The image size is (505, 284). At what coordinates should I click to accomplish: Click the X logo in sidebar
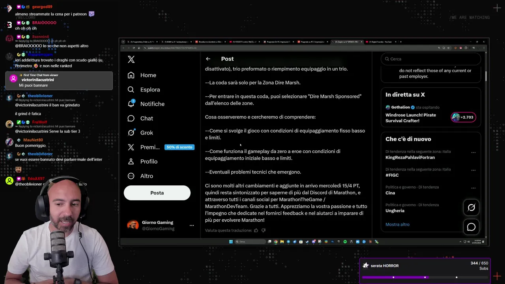[131, 59]
